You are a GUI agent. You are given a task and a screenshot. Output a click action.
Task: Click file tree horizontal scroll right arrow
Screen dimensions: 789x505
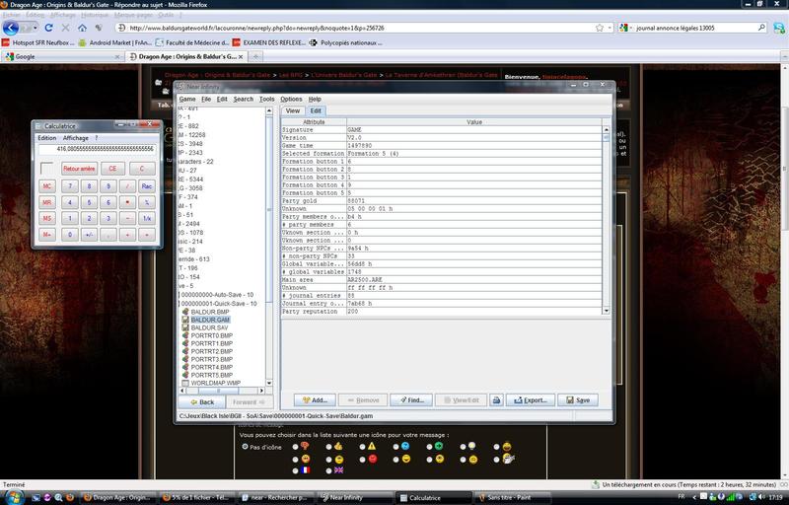260,391
